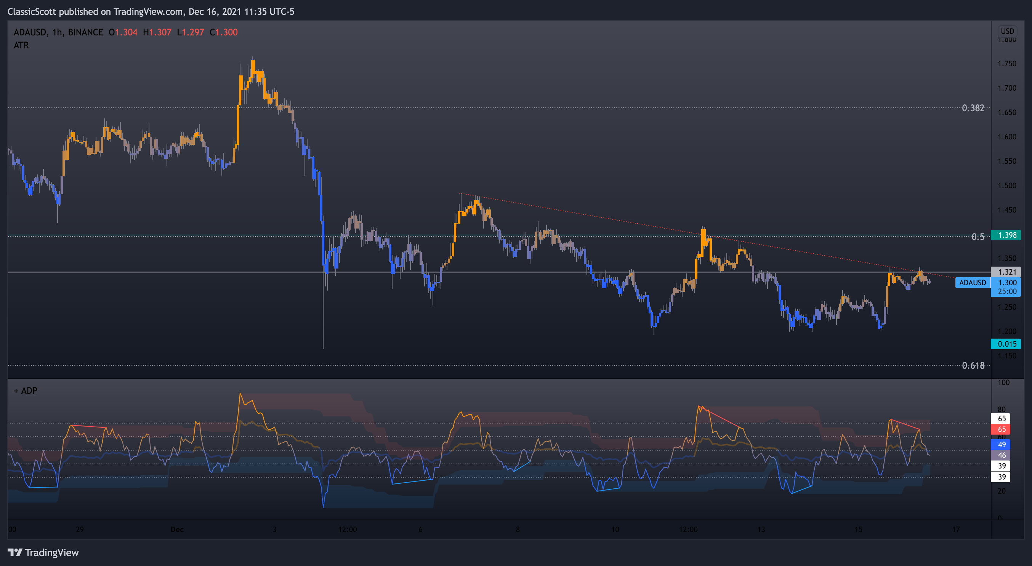Click the ATR indicator label

tap(21, 45)
